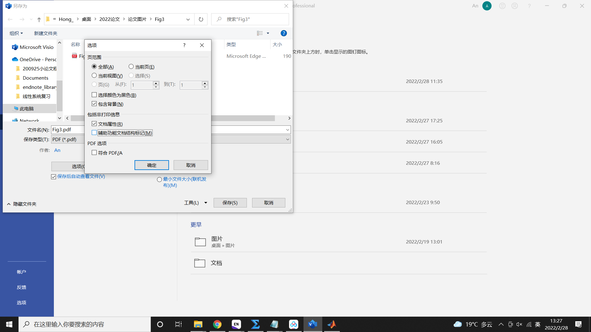Click user account avatar A
591x332 pixels.
pyautogui.click(x=487, y=6)
